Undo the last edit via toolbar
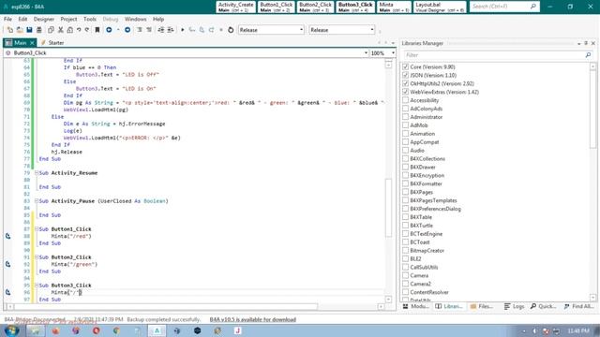 [x=79, y=30]
